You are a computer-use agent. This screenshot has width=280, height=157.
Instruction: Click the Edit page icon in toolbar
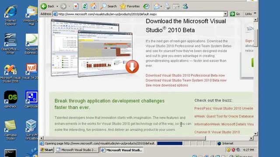[x=176, y=7]
